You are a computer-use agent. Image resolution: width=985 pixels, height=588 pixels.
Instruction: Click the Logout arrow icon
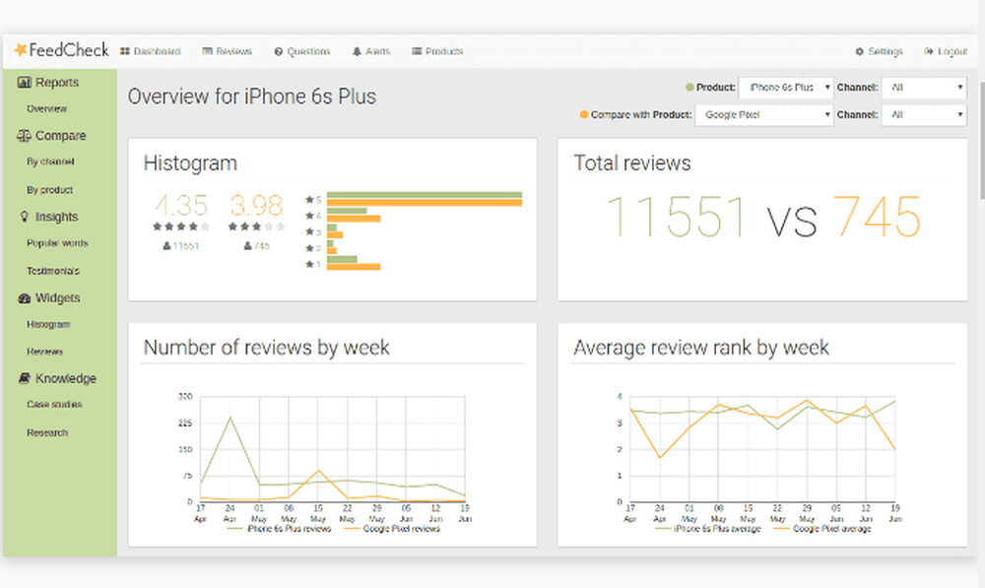click(x=929, y=51)
